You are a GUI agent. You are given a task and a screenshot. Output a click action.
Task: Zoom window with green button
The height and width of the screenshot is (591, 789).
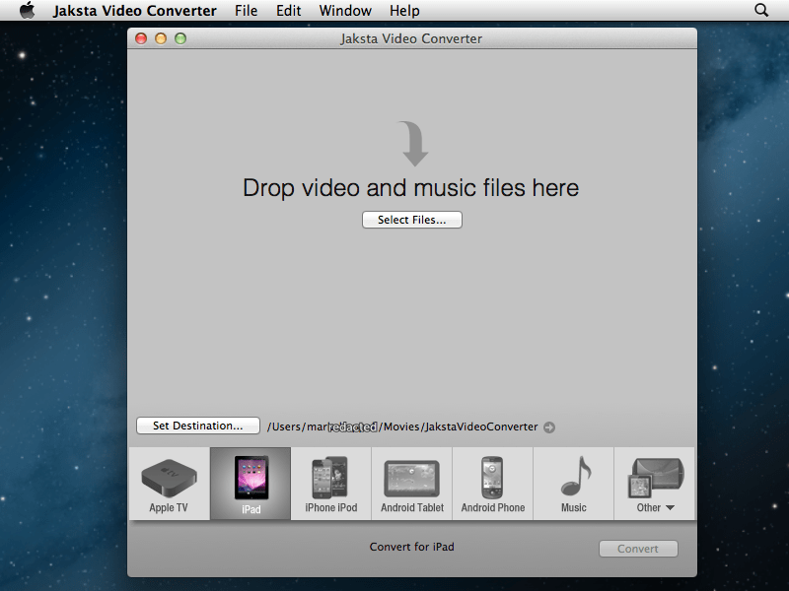tap(180, 38)
